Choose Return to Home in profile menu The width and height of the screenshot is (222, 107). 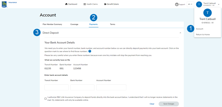(x=203, y=34)
